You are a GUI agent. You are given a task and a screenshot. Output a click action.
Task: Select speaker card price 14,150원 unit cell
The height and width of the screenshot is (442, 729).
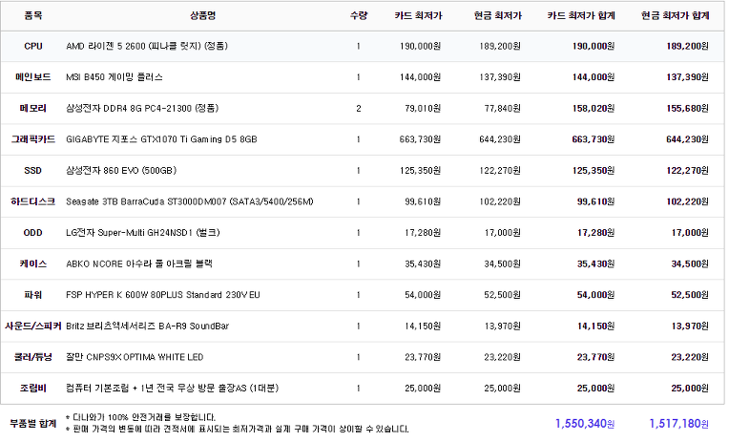423,326
